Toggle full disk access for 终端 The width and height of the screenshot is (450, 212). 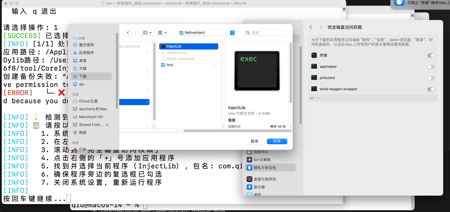click(431, 56)
